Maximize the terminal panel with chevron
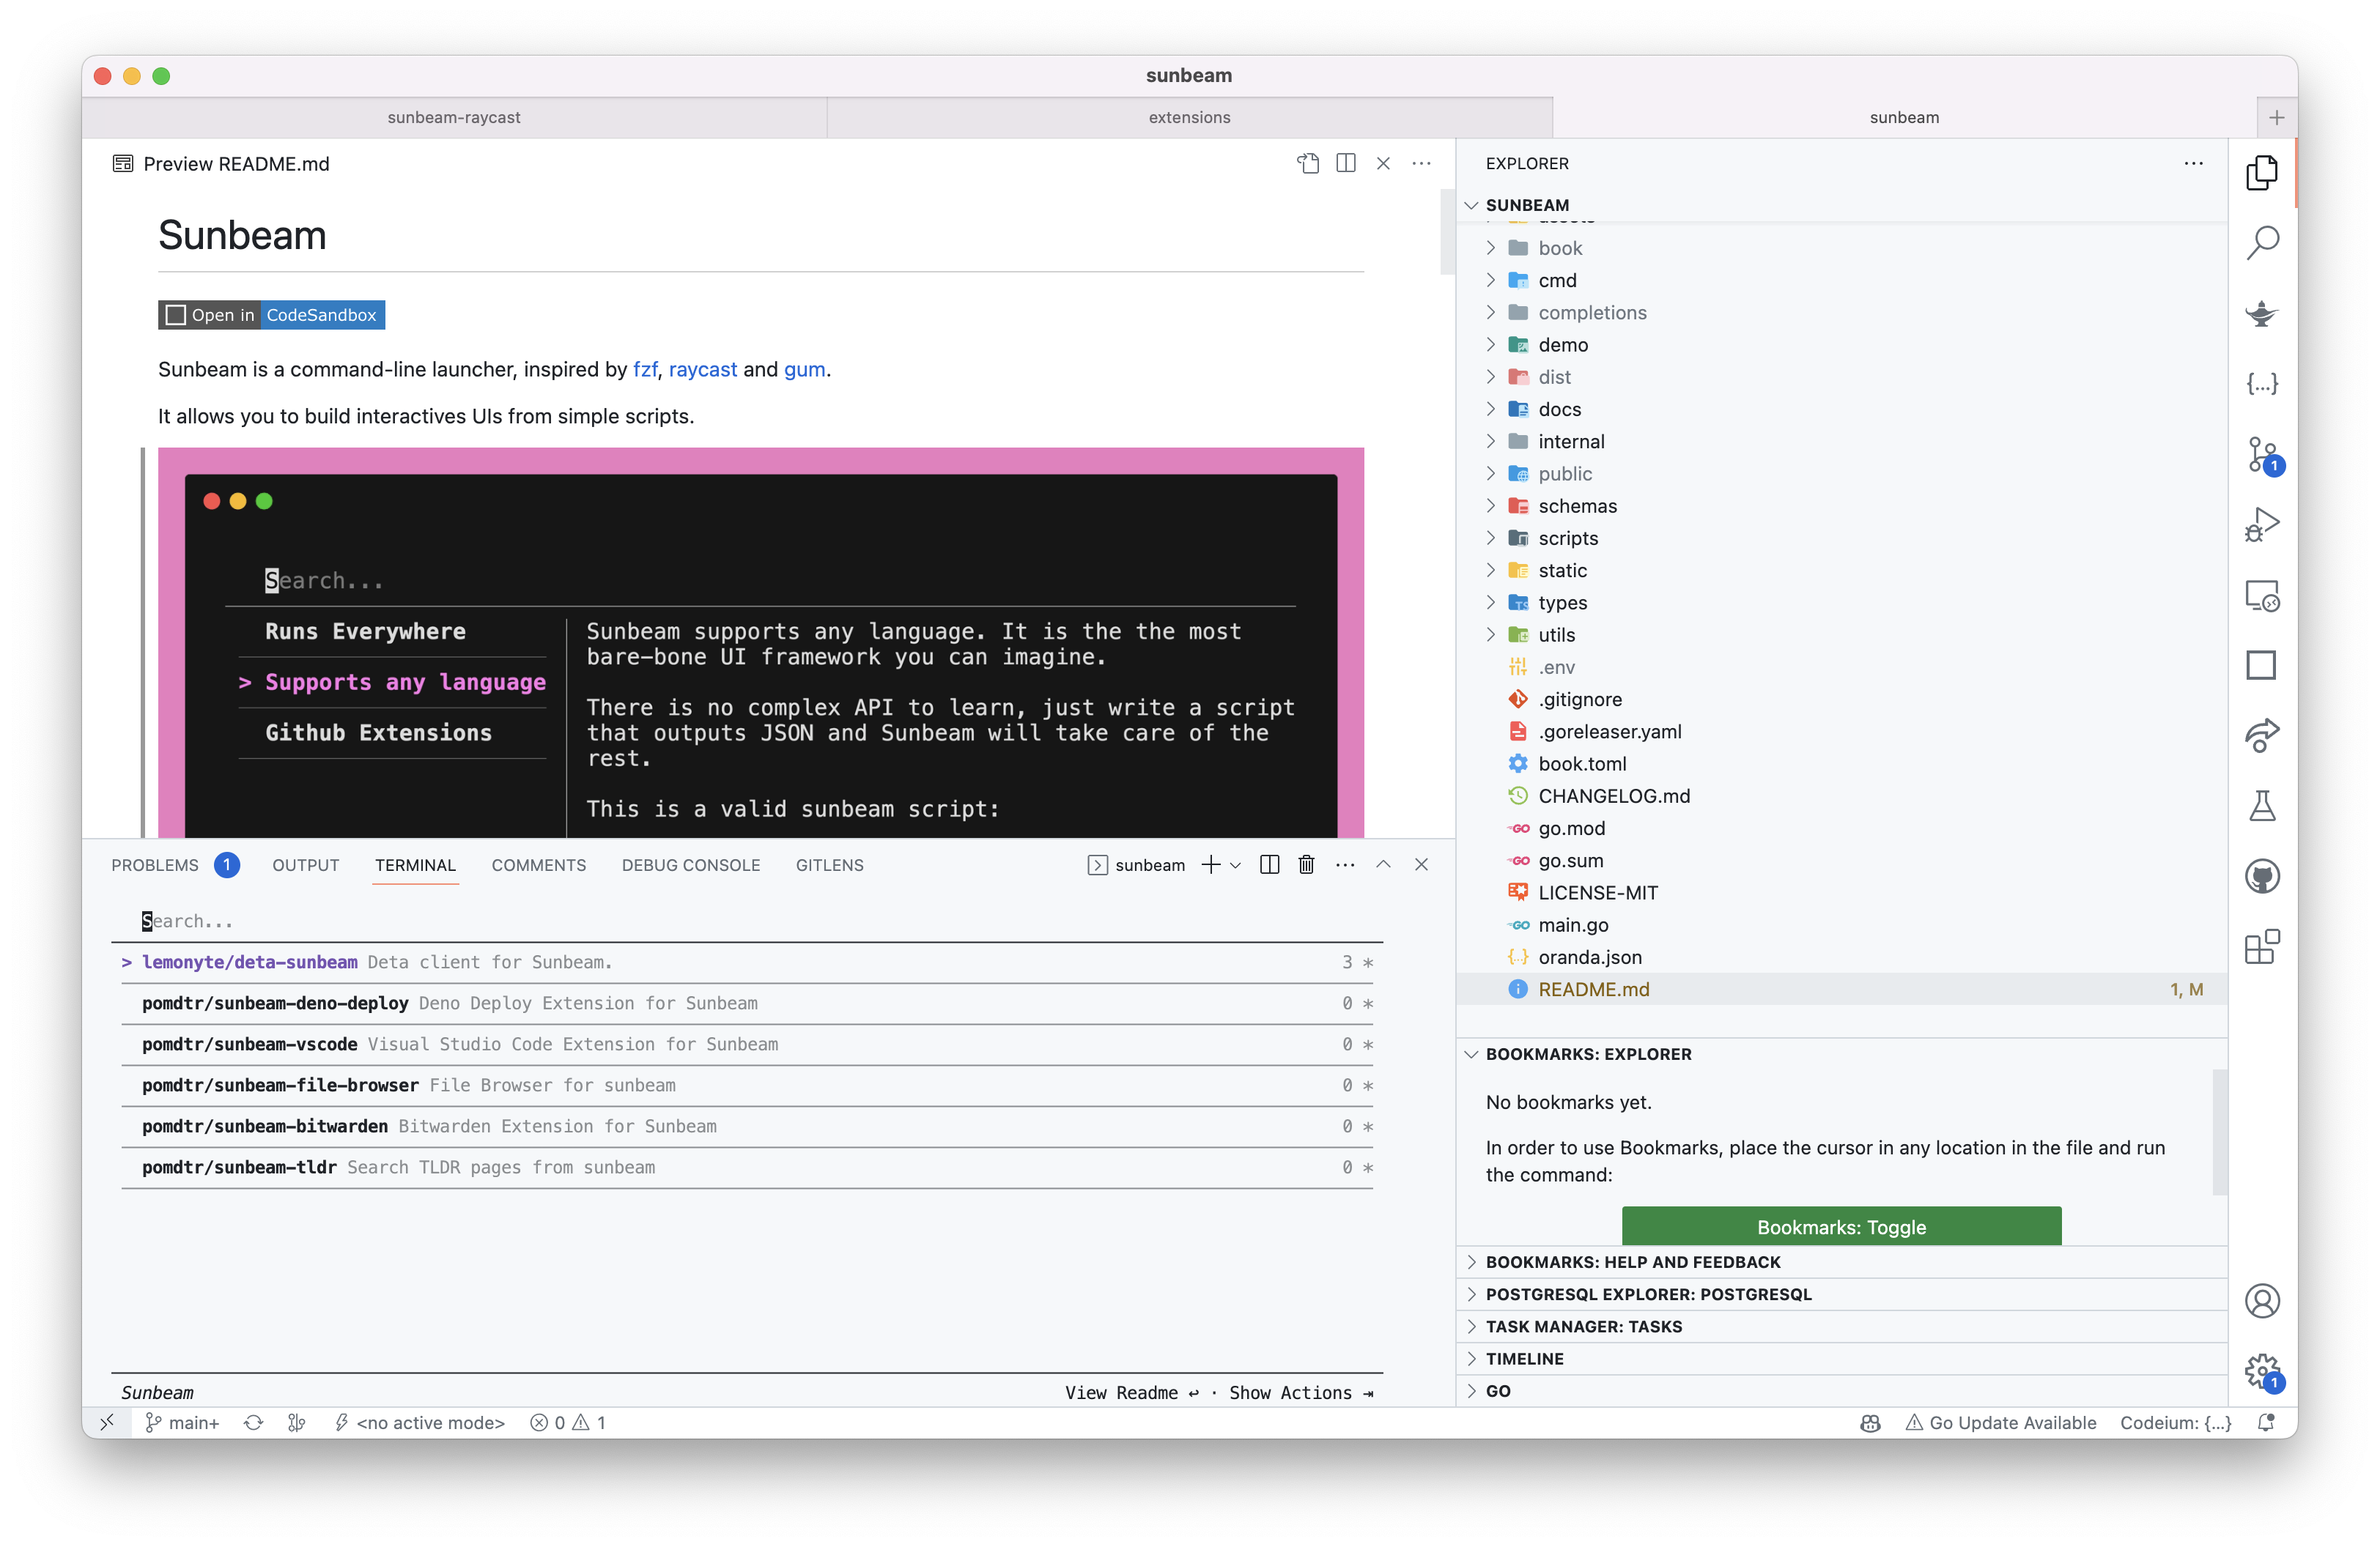The width and height of the screenshot is (2380, 1547). click(x=1383, y=866)
